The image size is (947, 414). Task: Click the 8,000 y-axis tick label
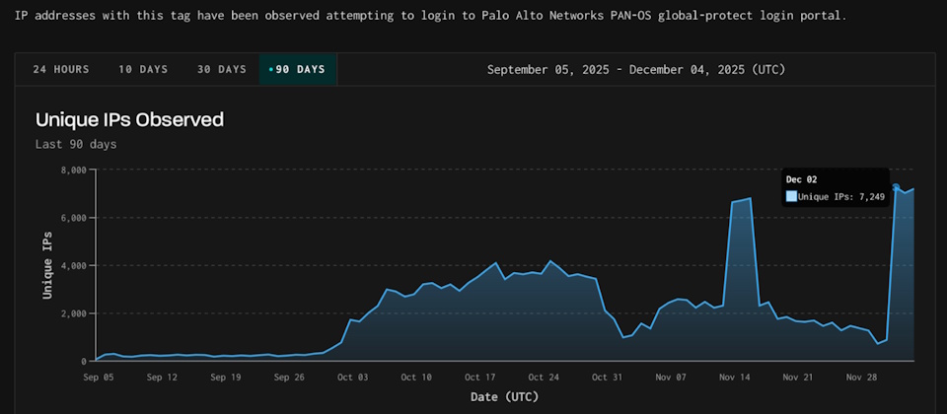coord(73,170)
